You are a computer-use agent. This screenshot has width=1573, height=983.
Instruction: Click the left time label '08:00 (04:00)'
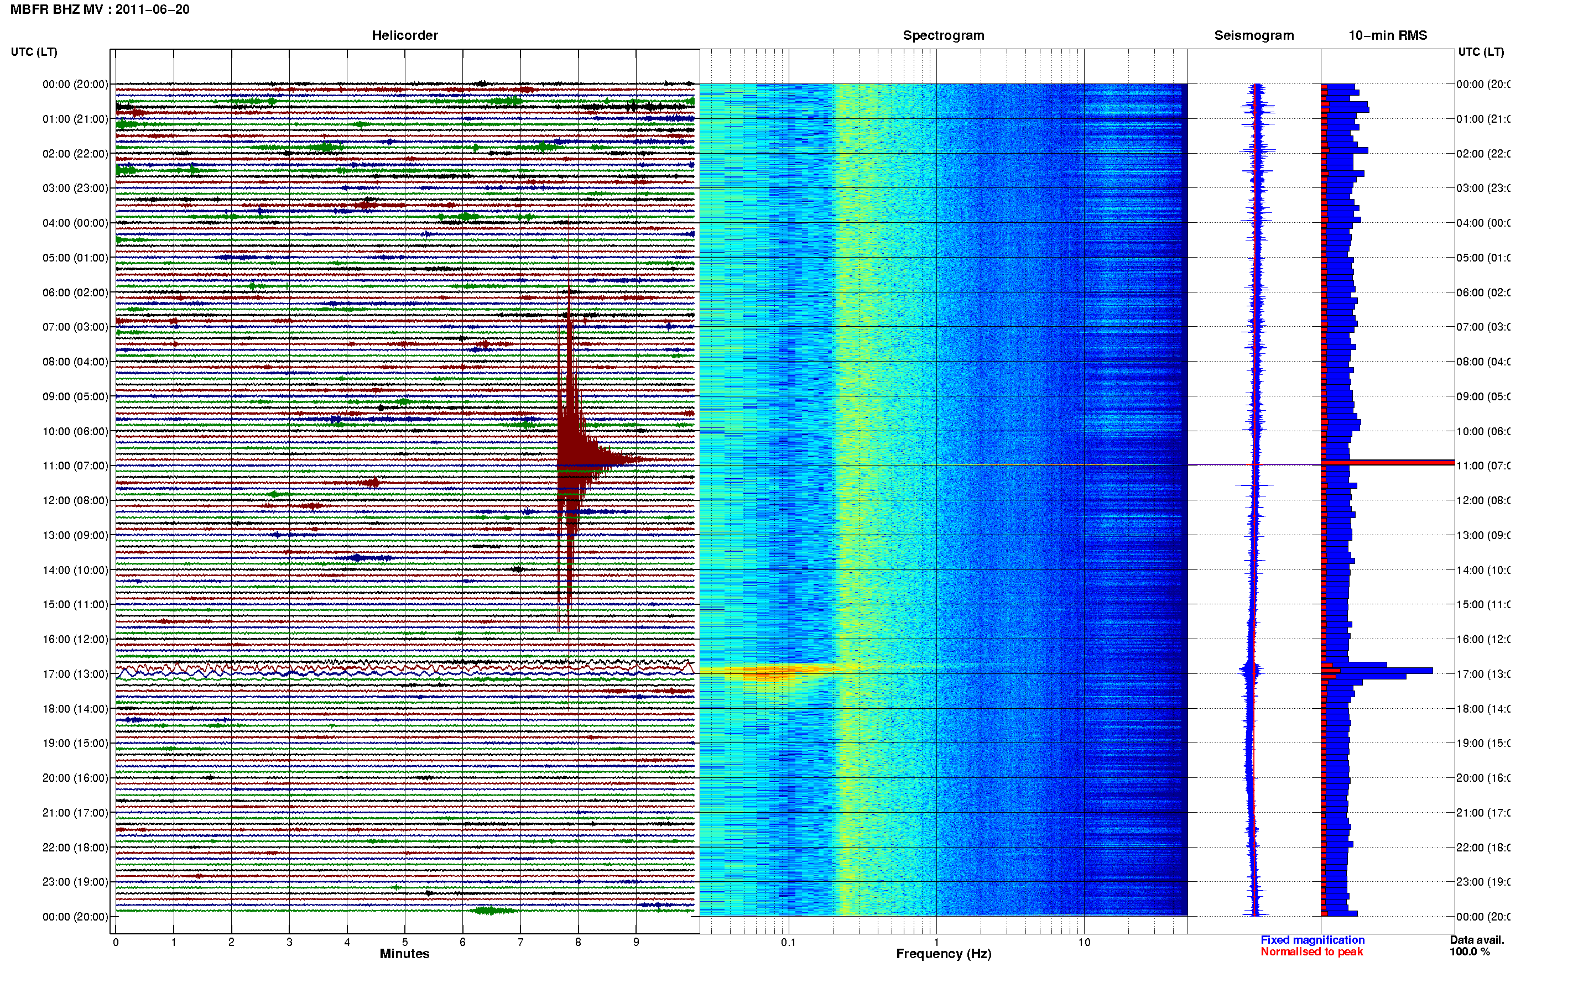pos(75,362)
